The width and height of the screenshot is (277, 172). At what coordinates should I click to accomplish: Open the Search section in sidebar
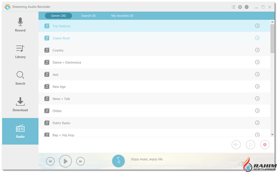pos(20,78)
